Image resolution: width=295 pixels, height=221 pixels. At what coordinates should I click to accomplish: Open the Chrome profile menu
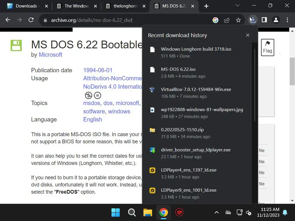[276, 20]
